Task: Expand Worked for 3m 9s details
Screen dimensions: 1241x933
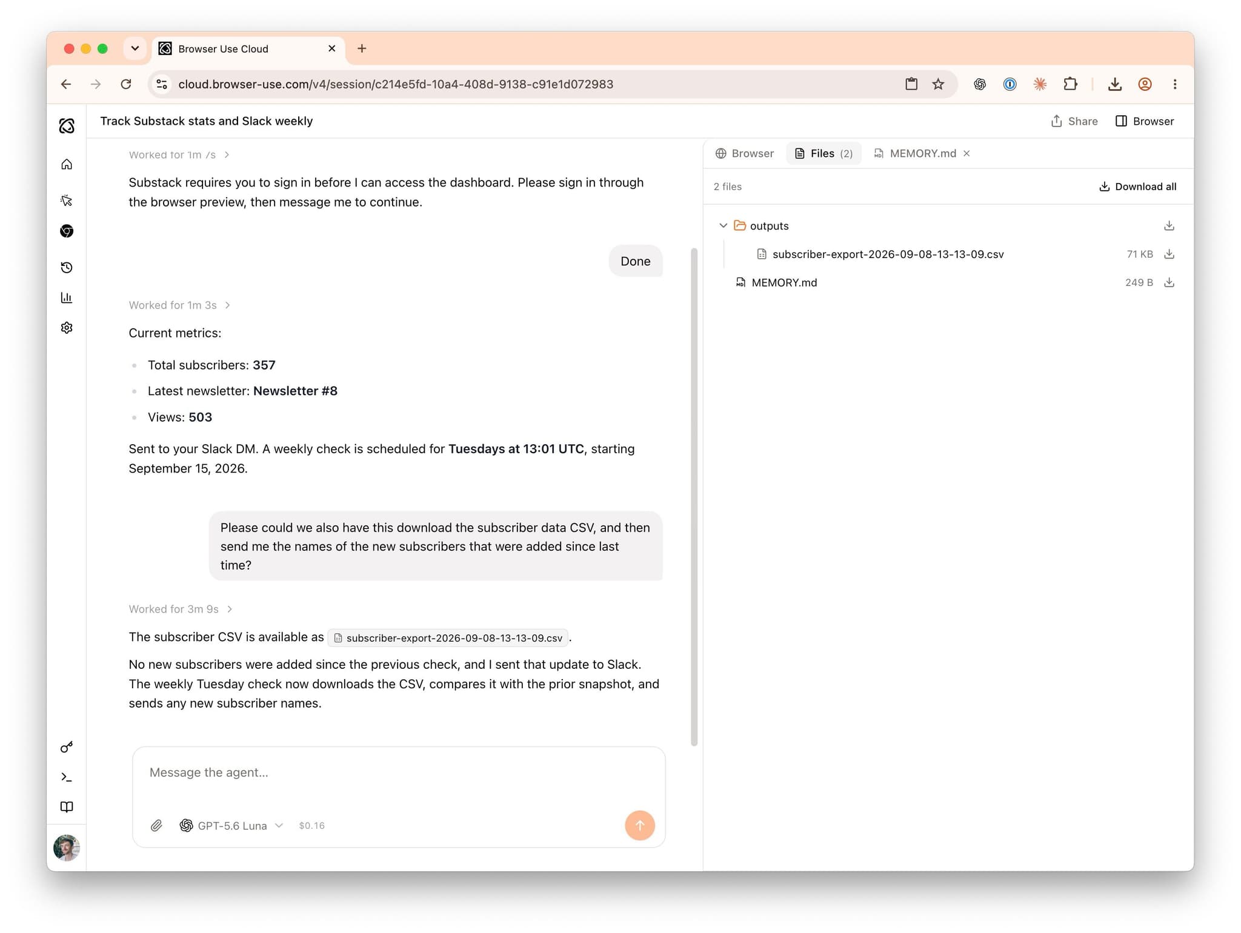Action: [181, 609]
